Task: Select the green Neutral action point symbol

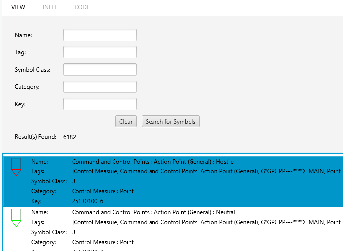Action: pos(16,218)
